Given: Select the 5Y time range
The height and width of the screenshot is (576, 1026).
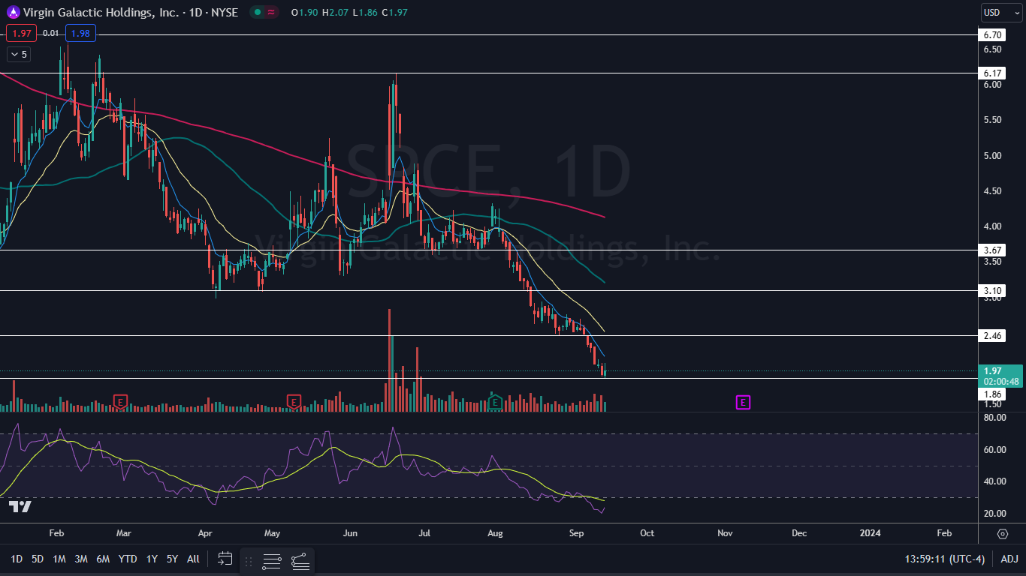Looking at the screenshot, I should click(x=173, y=559).
